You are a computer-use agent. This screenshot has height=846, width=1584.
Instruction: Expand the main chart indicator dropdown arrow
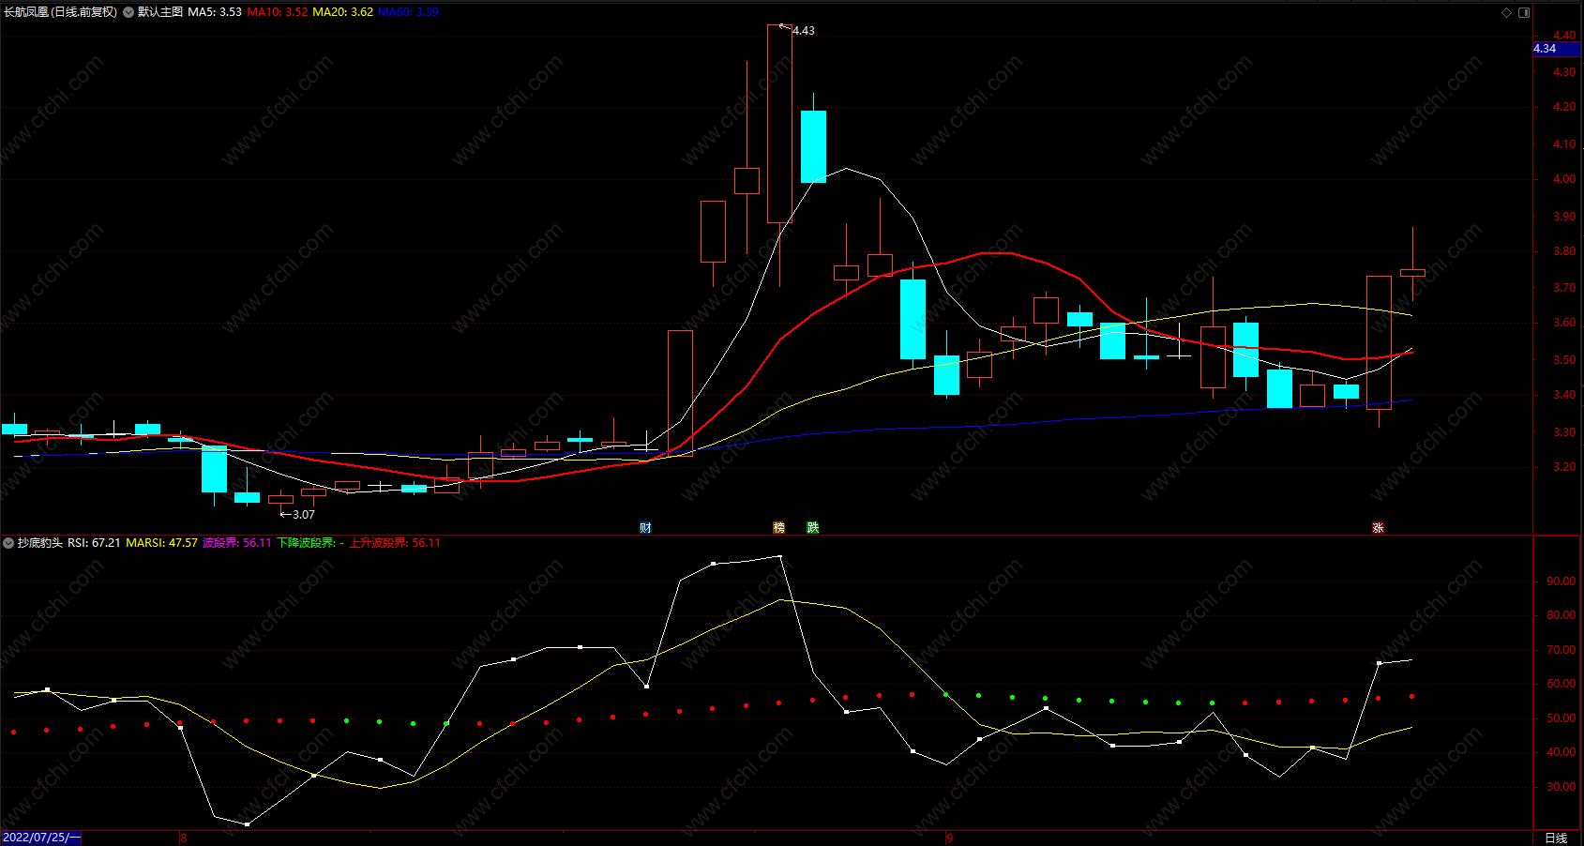[x=128, y=12]
